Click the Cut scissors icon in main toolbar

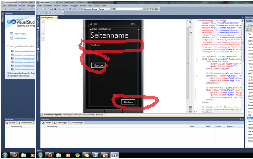[59, 9]
